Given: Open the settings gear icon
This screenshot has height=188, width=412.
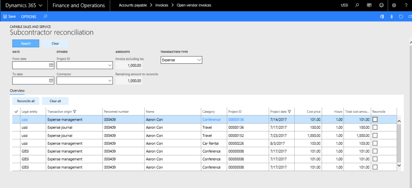Looking at the screenshot, I should [x=394, y=5].
